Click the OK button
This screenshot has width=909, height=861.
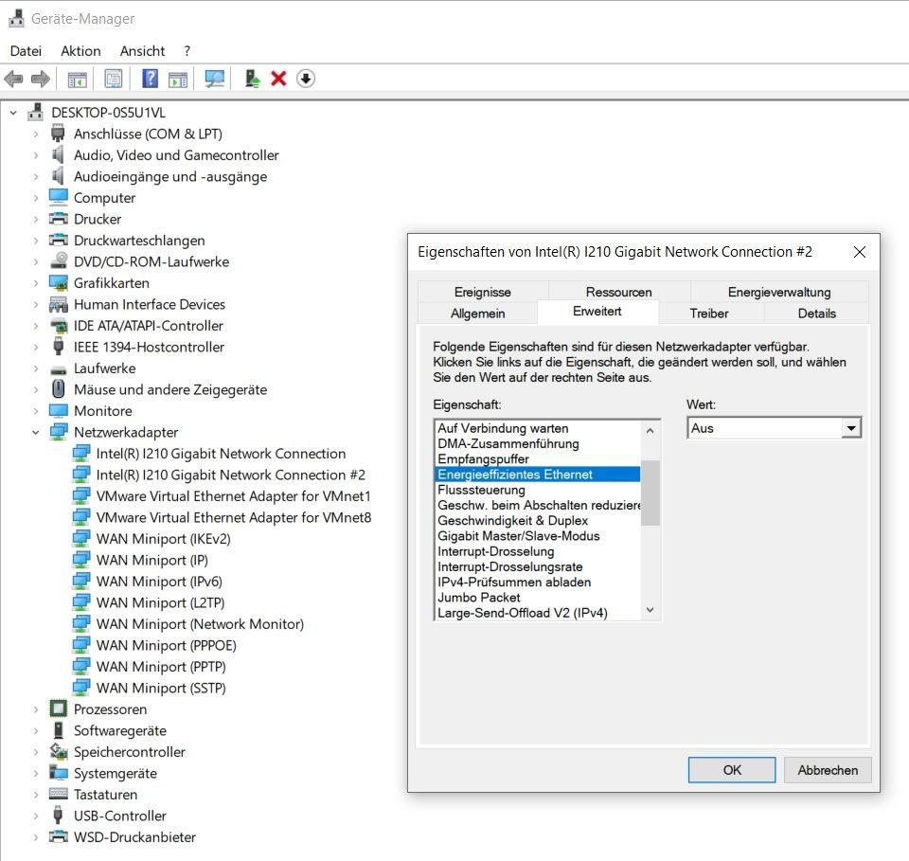[732, 769]
